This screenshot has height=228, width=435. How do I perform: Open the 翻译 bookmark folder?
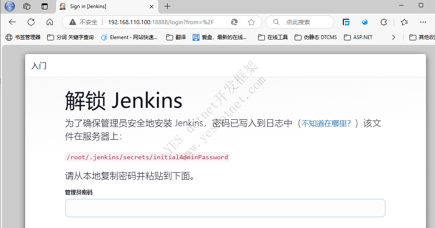(x=176, y=37)
